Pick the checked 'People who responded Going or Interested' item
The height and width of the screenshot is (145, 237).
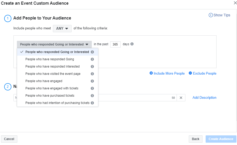tap(57, 52)
